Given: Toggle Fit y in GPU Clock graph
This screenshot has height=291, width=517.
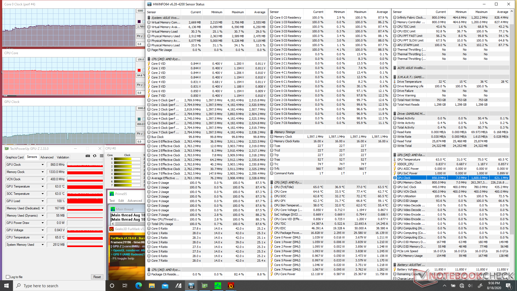Looking at the screenshot, I should point(140,134).
